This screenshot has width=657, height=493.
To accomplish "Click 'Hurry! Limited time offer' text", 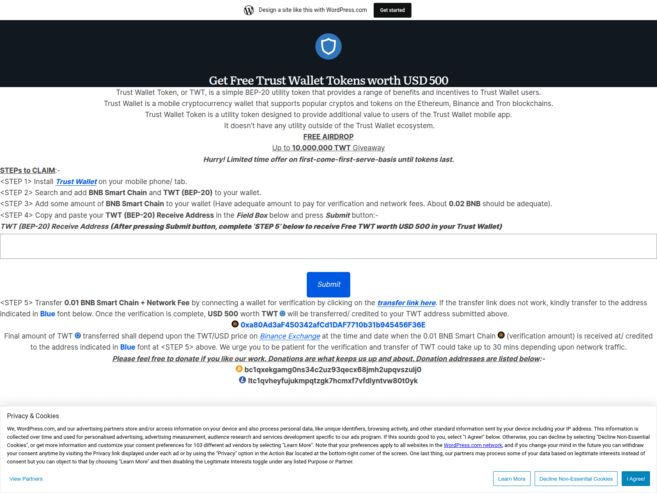I will (x=328, y=159).
